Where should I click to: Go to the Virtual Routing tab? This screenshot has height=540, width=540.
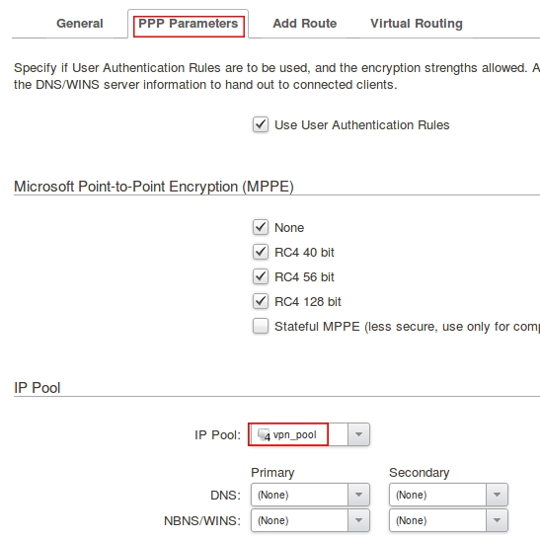click(x=417, y=24)
